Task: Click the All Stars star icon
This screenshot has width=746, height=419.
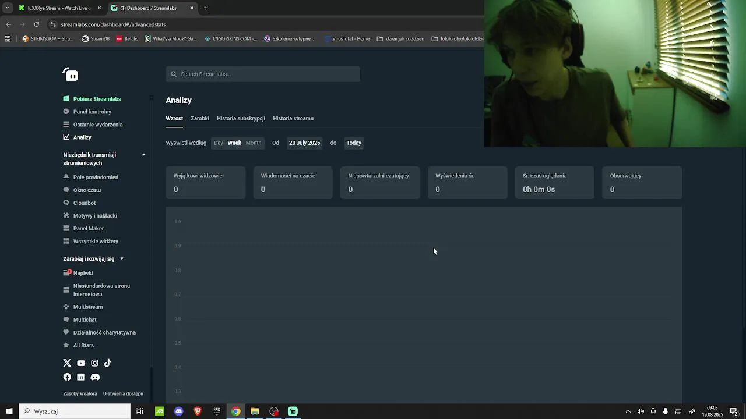Action: tap(66, 345)
